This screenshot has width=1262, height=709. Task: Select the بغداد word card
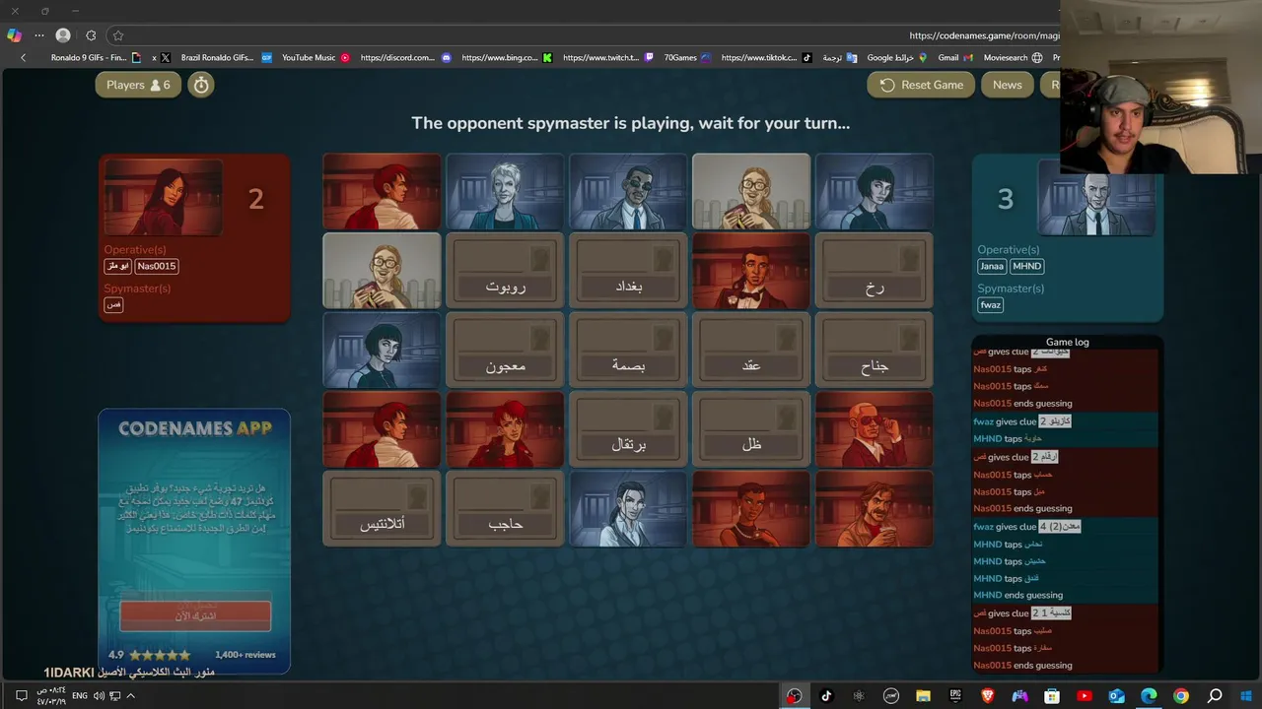(628, 271)
